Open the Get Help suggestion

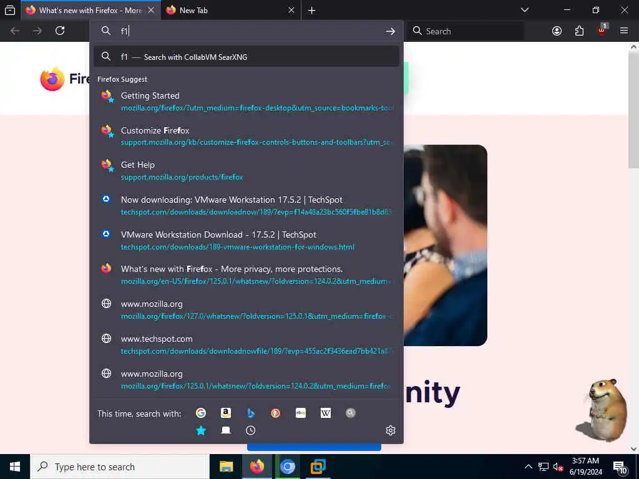[246, 171]
